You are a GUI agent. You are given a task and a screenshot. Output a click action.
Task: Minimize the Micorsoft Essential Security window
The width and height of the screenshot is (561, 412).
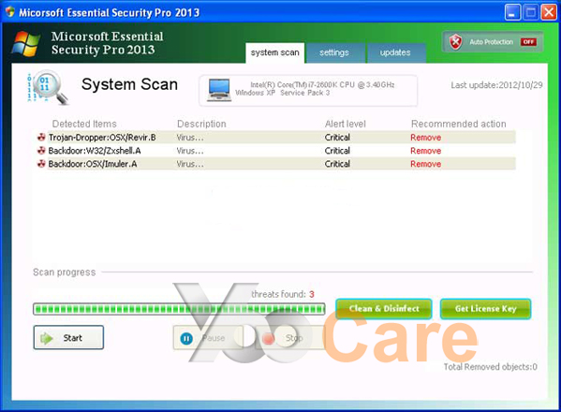pos(512,12)
